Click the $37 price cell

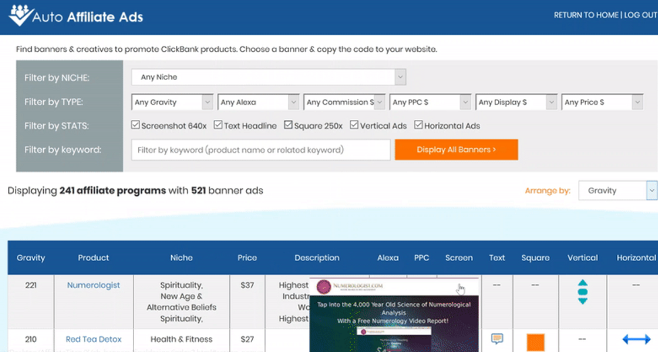[247, 285]
